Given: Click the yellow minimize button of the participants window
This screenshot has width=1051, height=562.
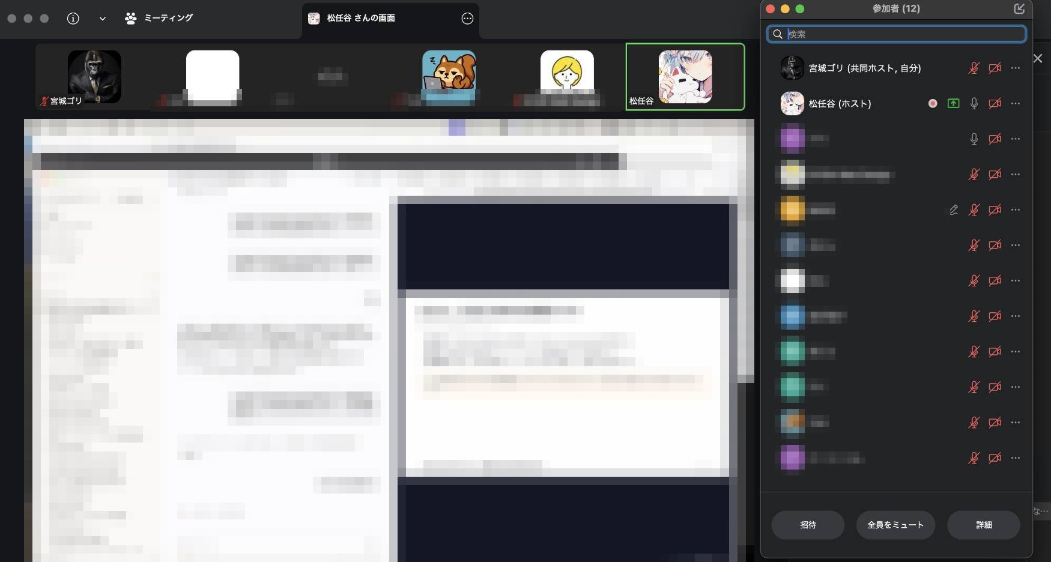Looking at the screenshot, I should click(x=785, y=8).
